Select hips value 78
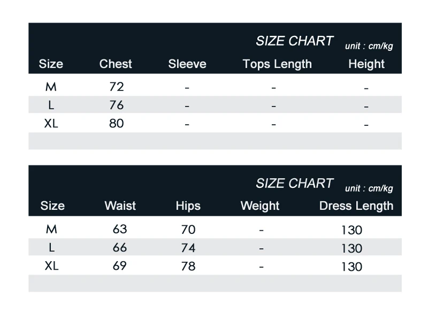The image size is (428, 311). pos(188,266)
